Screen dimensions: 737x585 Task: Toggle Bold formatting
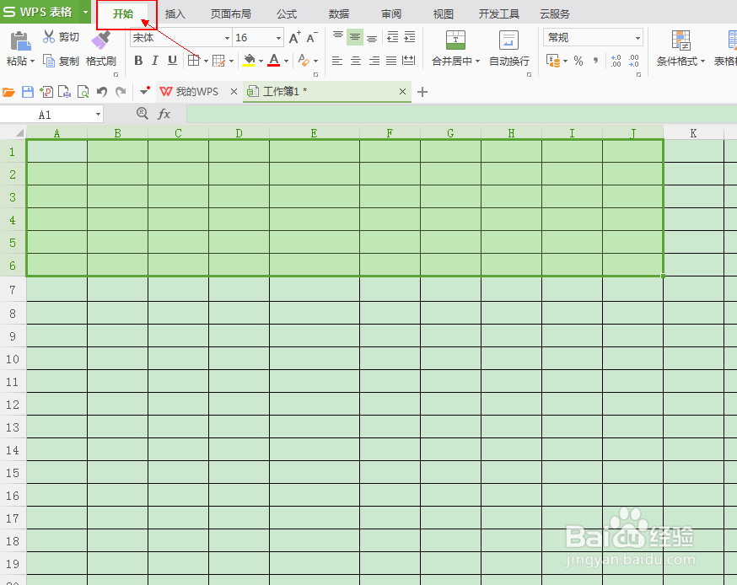138,61
